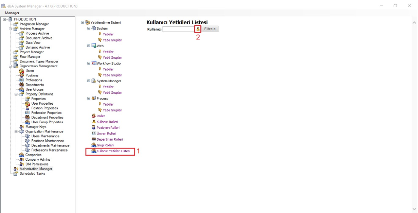Click the Professions icon
Viewport: 418px width, 213px height.
(21, 80)
